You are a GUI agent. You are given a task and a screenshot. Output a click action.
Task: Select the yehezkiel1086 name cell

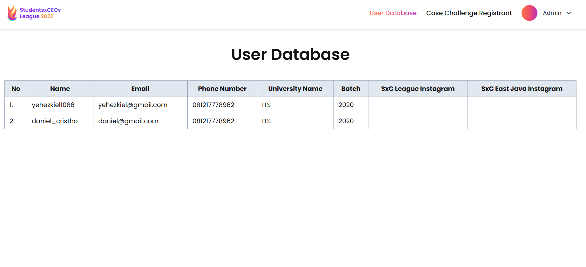pyautogui.click(x=53, y=105)
